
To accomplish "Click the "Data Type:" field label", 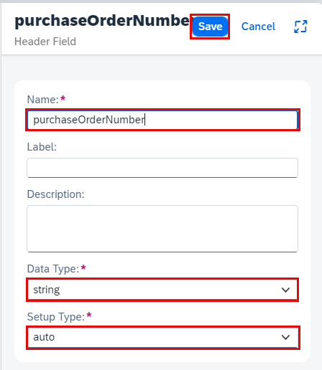I will [x=53, y=269].
